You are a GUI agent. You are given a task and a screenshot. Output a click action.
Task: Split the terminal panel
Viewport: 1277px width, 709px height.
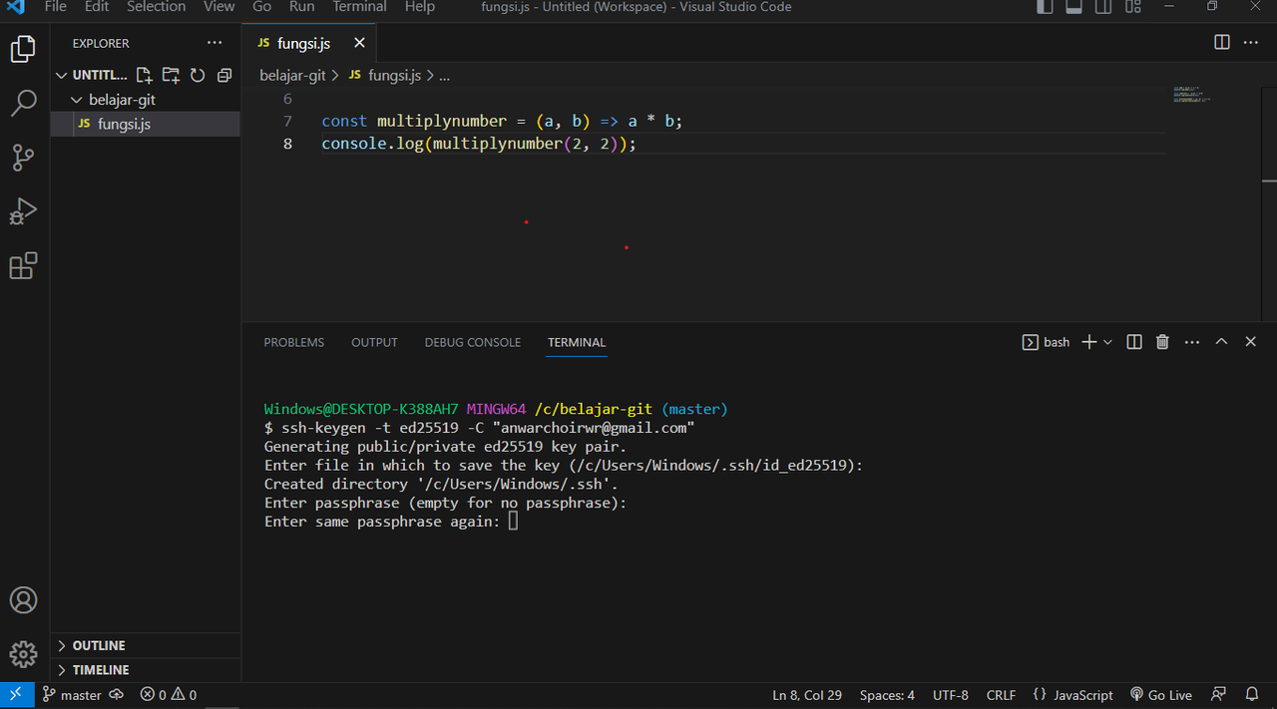pyautogui.click(x=1134, y=342)
